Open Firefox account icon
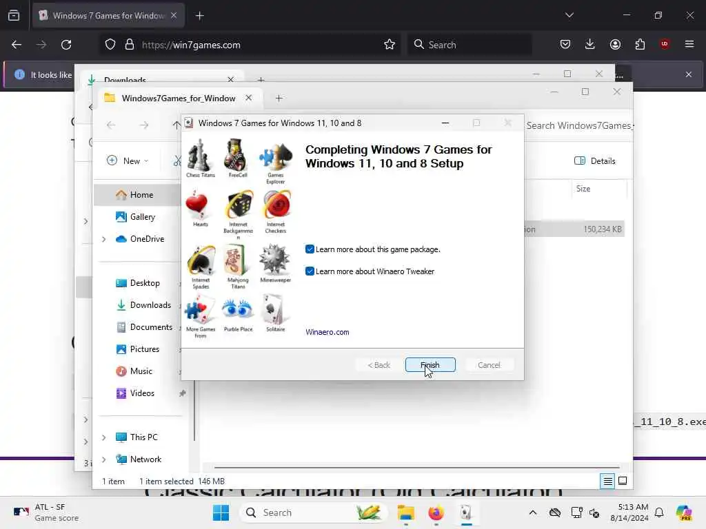Screen dimensions: 706x529 [615, 44]
